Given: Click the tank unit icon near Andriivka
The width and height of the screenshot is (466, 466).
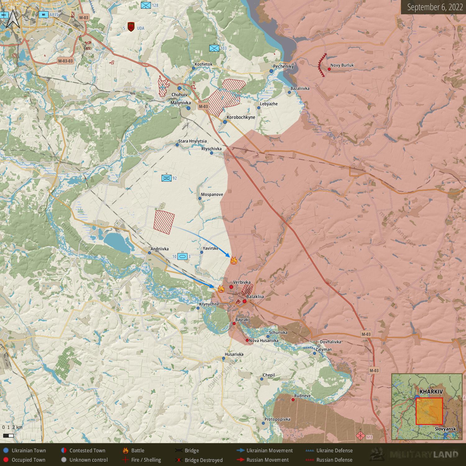Looking at the screenshot, I should [x=182, y=256].
